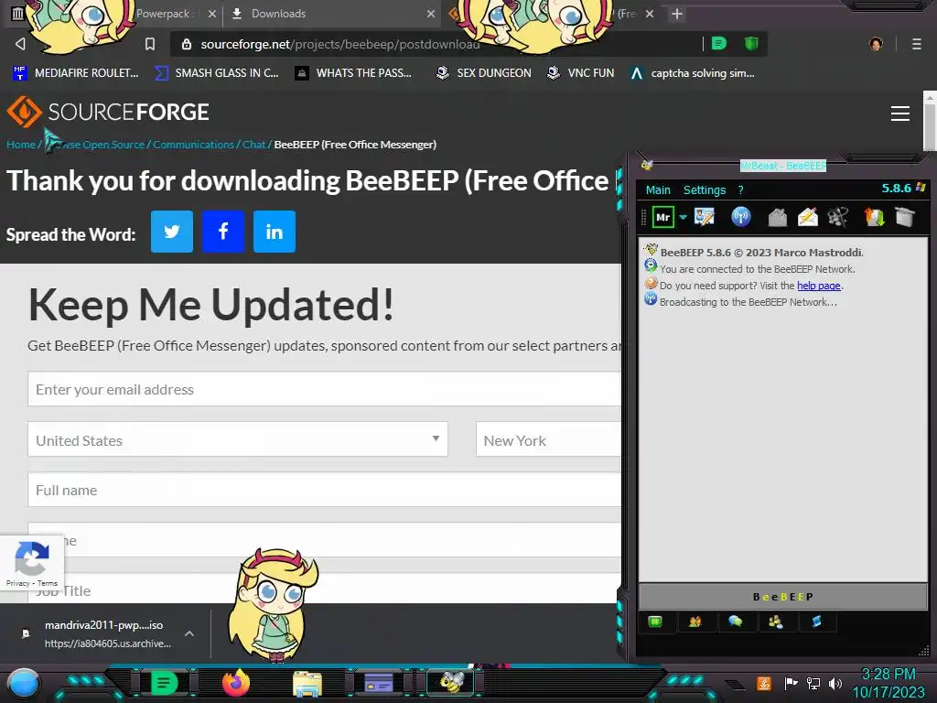Click the gray open envelope icon in BeeBEEP
The width and height of the screenshot is (937, 703).
tap(778, 217)
